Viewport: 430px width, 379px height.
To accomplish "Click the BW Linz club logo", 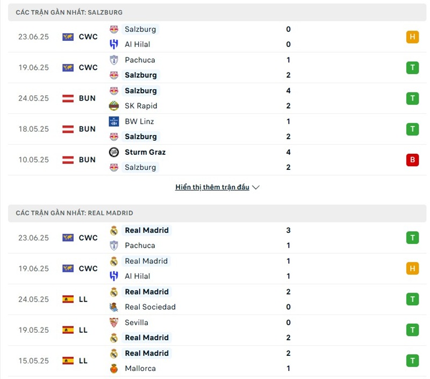I will tap(114, 121).
